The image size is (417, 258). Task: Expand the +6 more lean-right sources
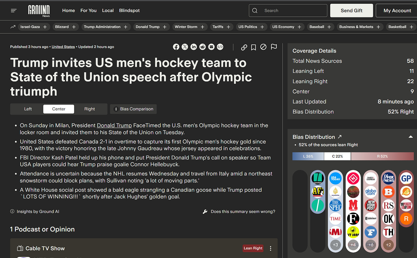(x=371, y=245)
